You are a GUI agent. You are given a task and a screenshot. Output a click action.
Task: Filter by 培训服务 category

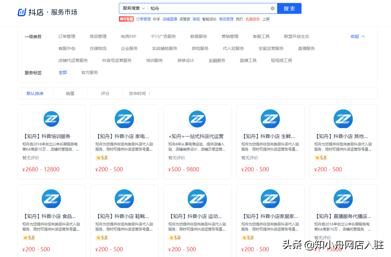(x=154, y=61)
